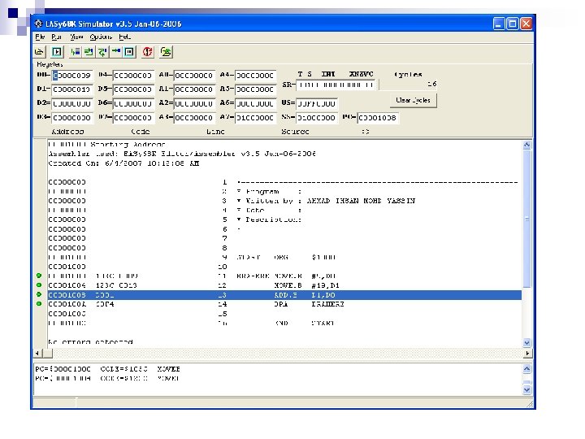Click the D0 register value field
The image size is (585, 439).
[x=73, y=75]
